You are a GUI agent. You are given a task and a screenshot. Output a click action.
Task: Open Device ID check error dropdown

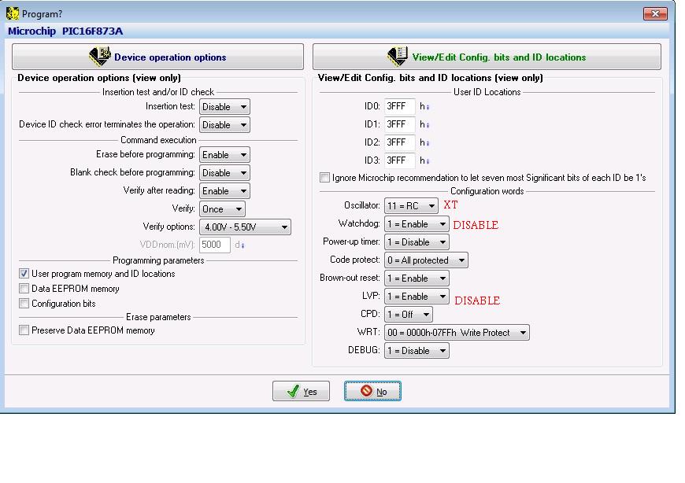[x=224, y=125]
